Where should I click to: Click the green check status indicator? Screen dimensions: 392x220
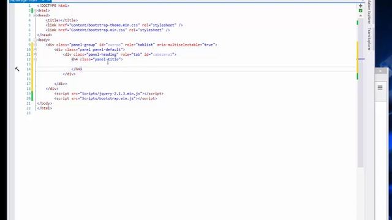pos(361,11)
